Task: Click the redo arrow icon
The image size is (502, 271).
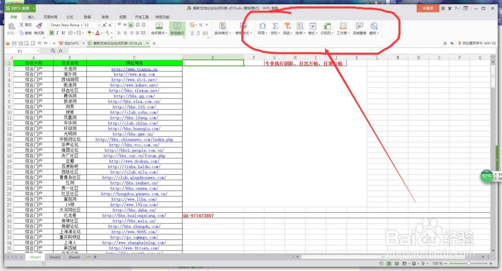Action: point(46,43)
